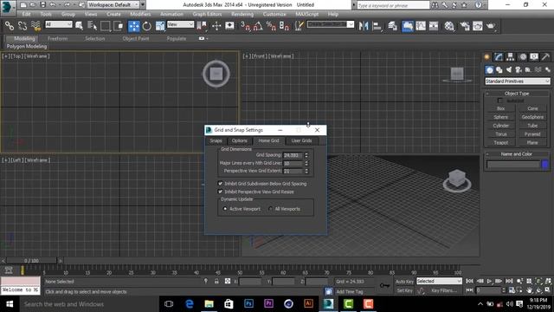The width and height of the screenshot is (554, 312).
Task: Select the Lights category icon
Action: click(509, 70)
